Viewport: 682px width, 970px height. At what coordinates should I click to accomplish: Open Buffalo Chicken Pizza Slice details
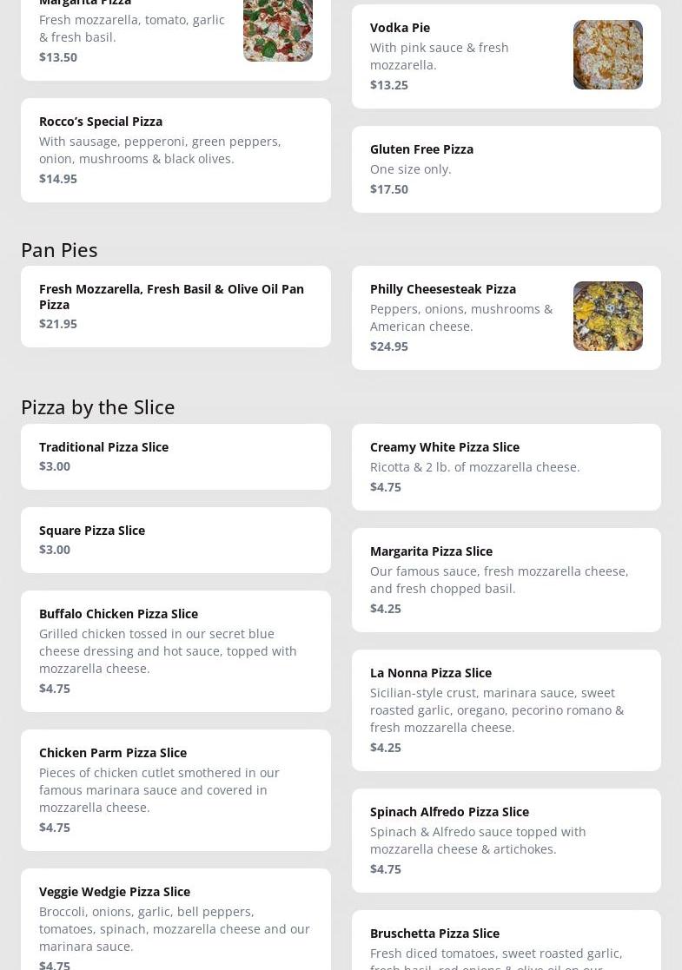[175, 650]
